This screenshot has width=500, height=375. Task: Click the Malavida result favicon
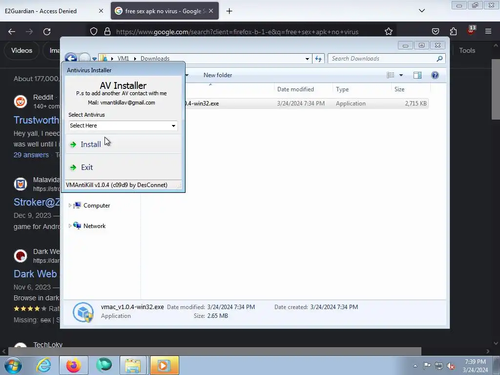(21, 184)
